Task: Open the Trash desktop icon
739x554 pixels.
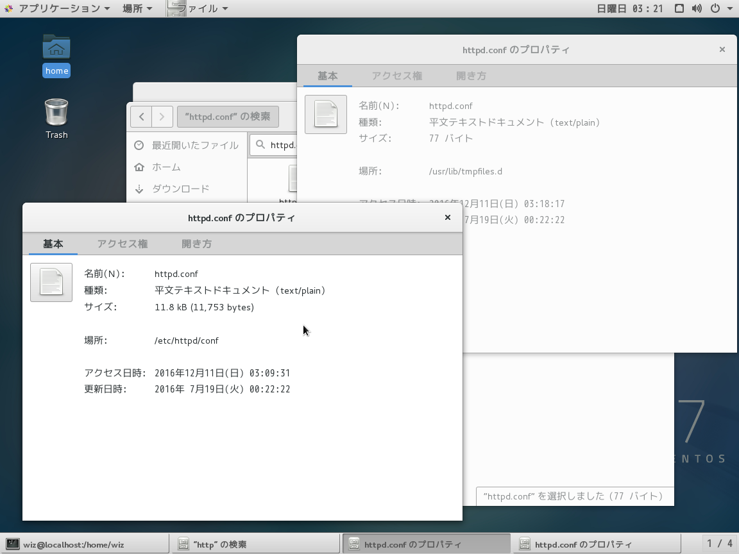Action: click(x=56, y=119)
